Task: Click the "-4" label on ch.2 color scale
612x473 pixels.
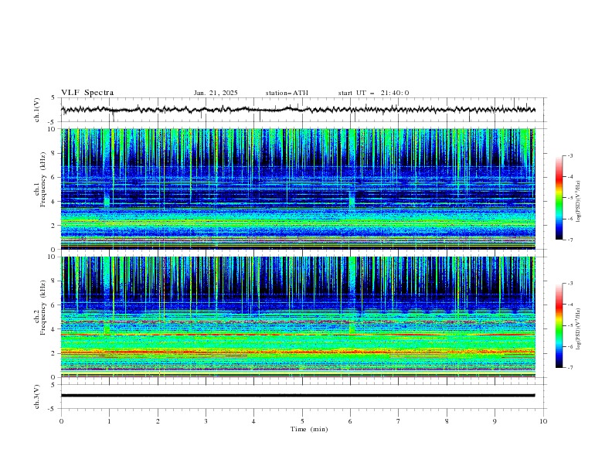Action: click(x=570, y=305)
